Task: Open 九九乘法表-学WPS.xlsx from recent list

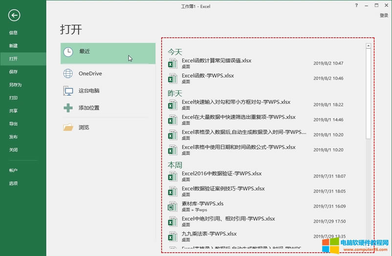Action: [x=209, y=234]
